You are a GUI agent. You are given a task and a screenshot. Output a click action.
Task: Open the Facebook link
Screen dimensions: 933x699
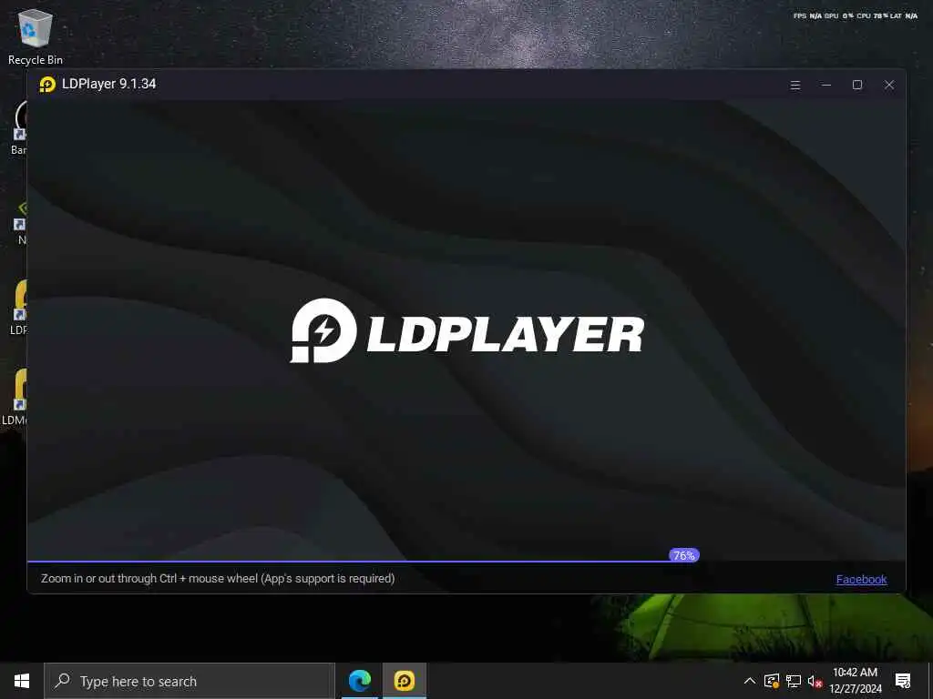point(861,579)
